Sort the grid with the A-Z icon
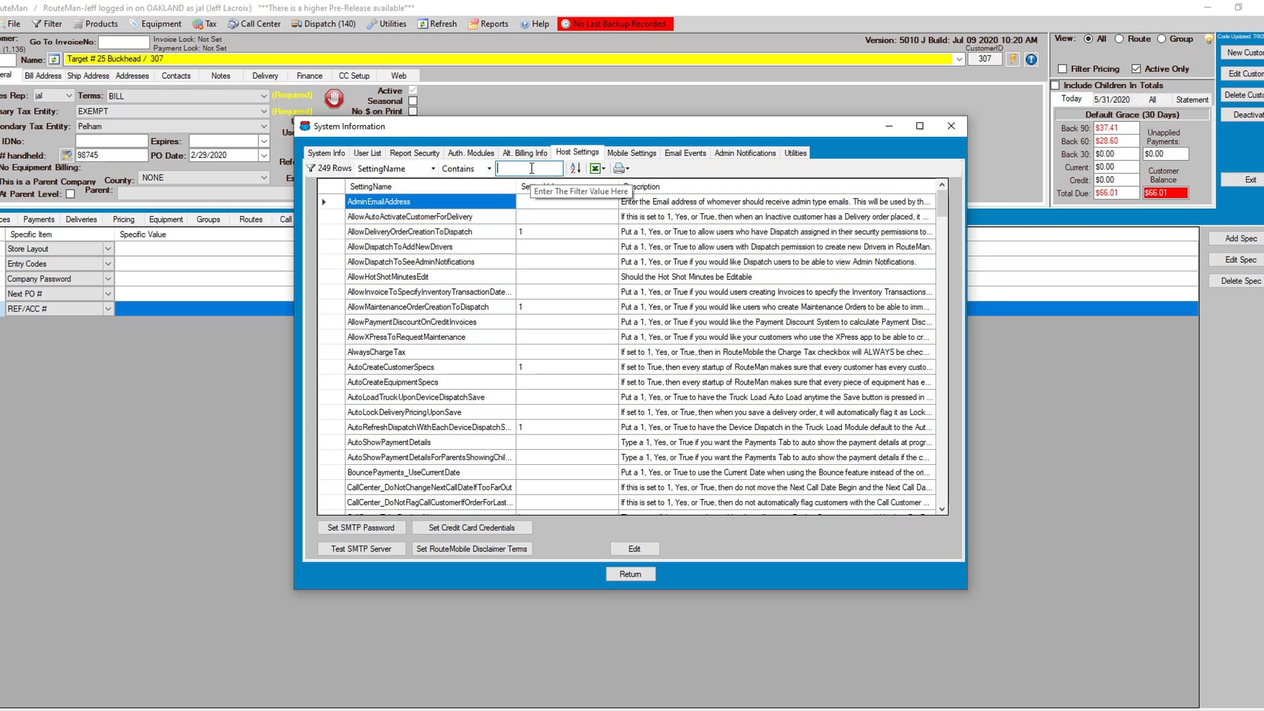This screenshot has width=1264, height=711. pyautogui.click(x=575, y=169)
